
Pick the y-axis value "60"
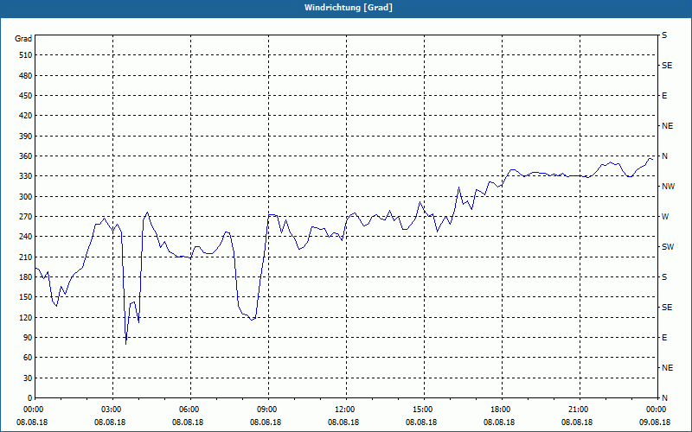(x=28, y=358)
